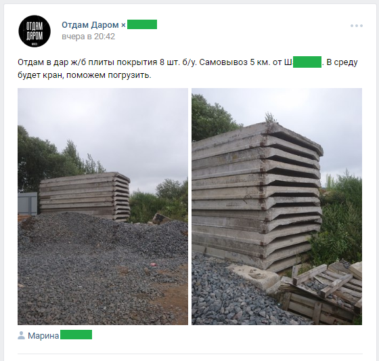
Task: Open the Отдам Даром group avatar
Action: (35, 31)
